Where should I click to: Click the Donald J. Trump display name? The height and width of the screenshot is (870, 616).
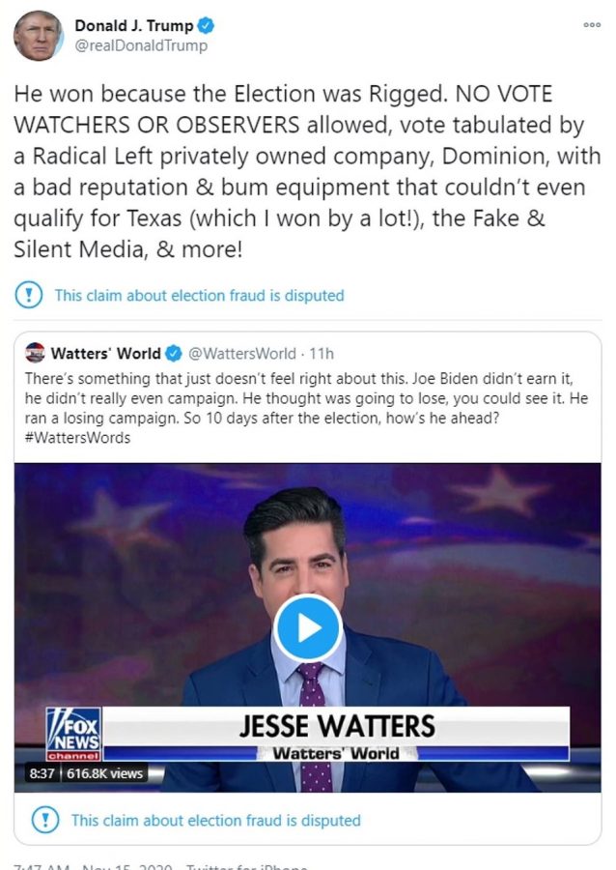point(134,25)
